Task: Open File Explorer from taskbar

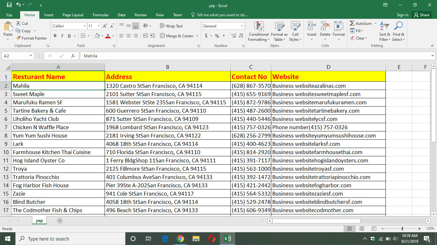Action: (x=196, y=239)
